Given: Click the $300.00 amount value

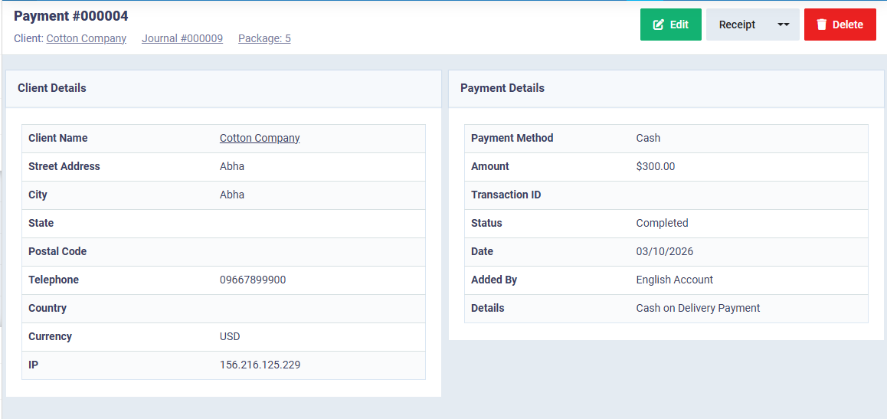Looking at the screenshot, I should point(655,166).
